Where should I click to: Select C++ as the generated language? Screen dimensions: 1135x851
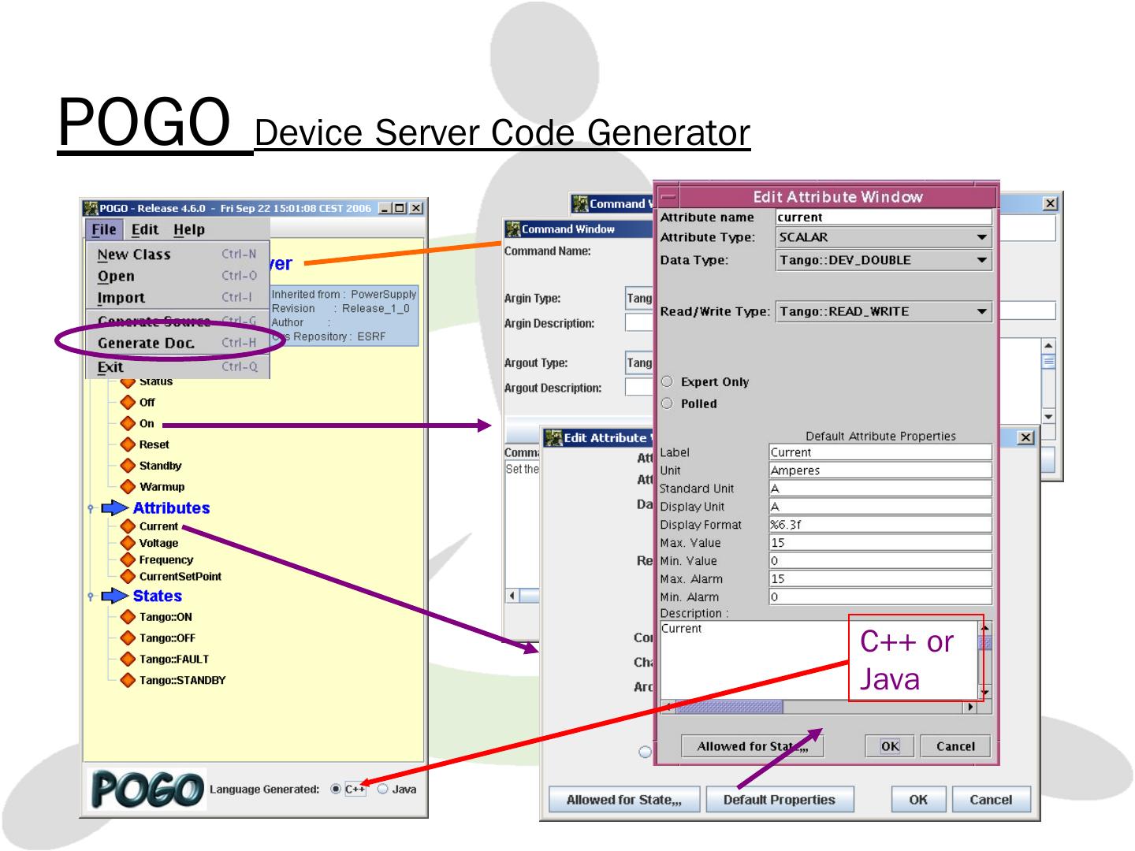(337, 790)
